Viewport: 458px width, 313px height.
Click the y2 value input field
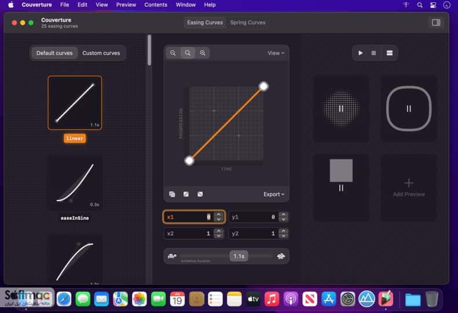tap(258, 234)
